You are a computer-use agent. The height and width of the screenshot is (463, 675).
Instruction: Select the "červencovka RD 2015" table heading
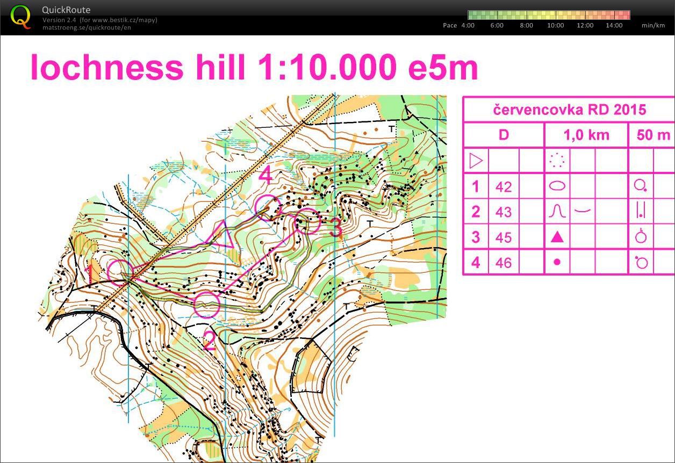pos(569,110)
